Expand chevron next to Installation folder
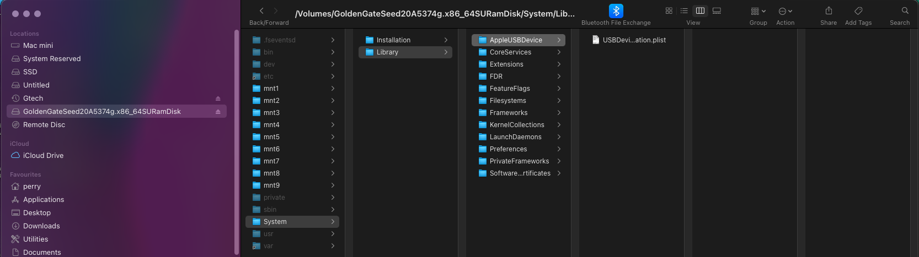 (x=446, y=40)
